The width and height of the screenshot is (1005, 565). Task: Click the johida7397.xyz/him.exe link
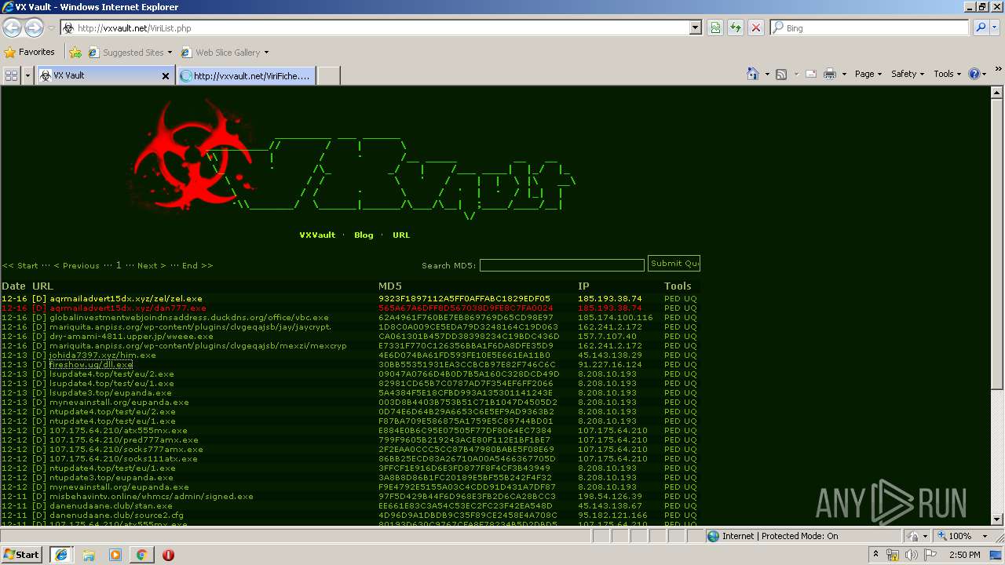pos(103,355)
